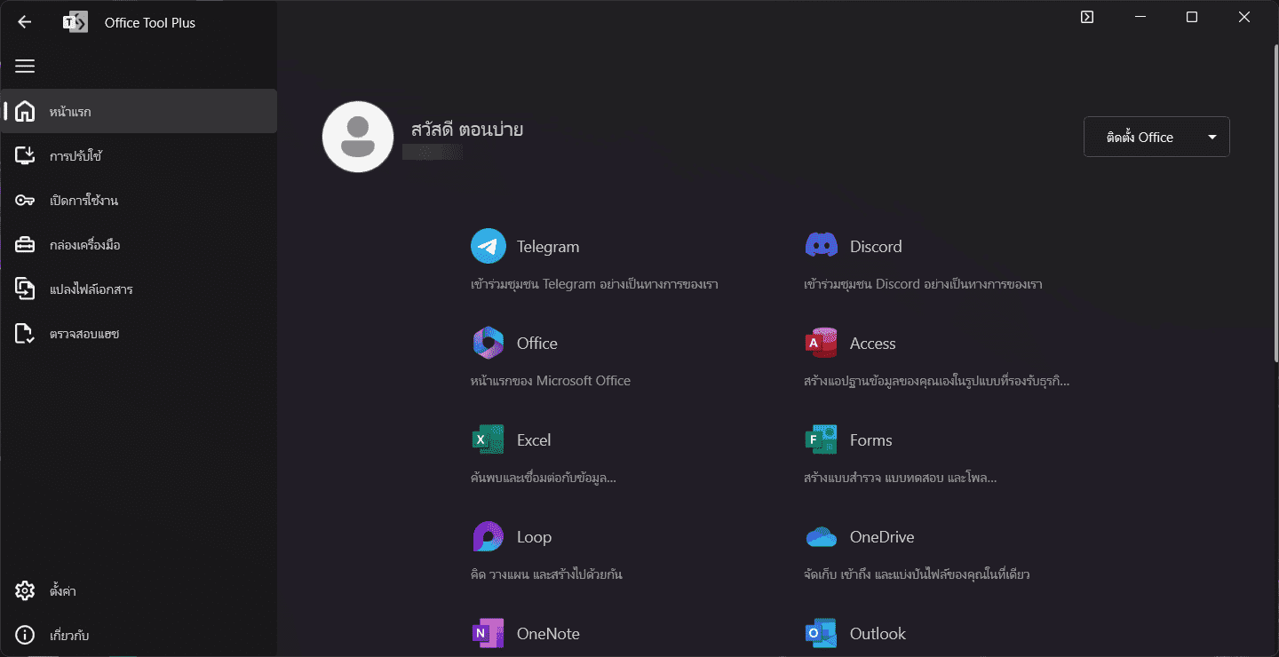Click the Forms icon
This screenshot has width=1279, height=657.
(x=822, y=440)
